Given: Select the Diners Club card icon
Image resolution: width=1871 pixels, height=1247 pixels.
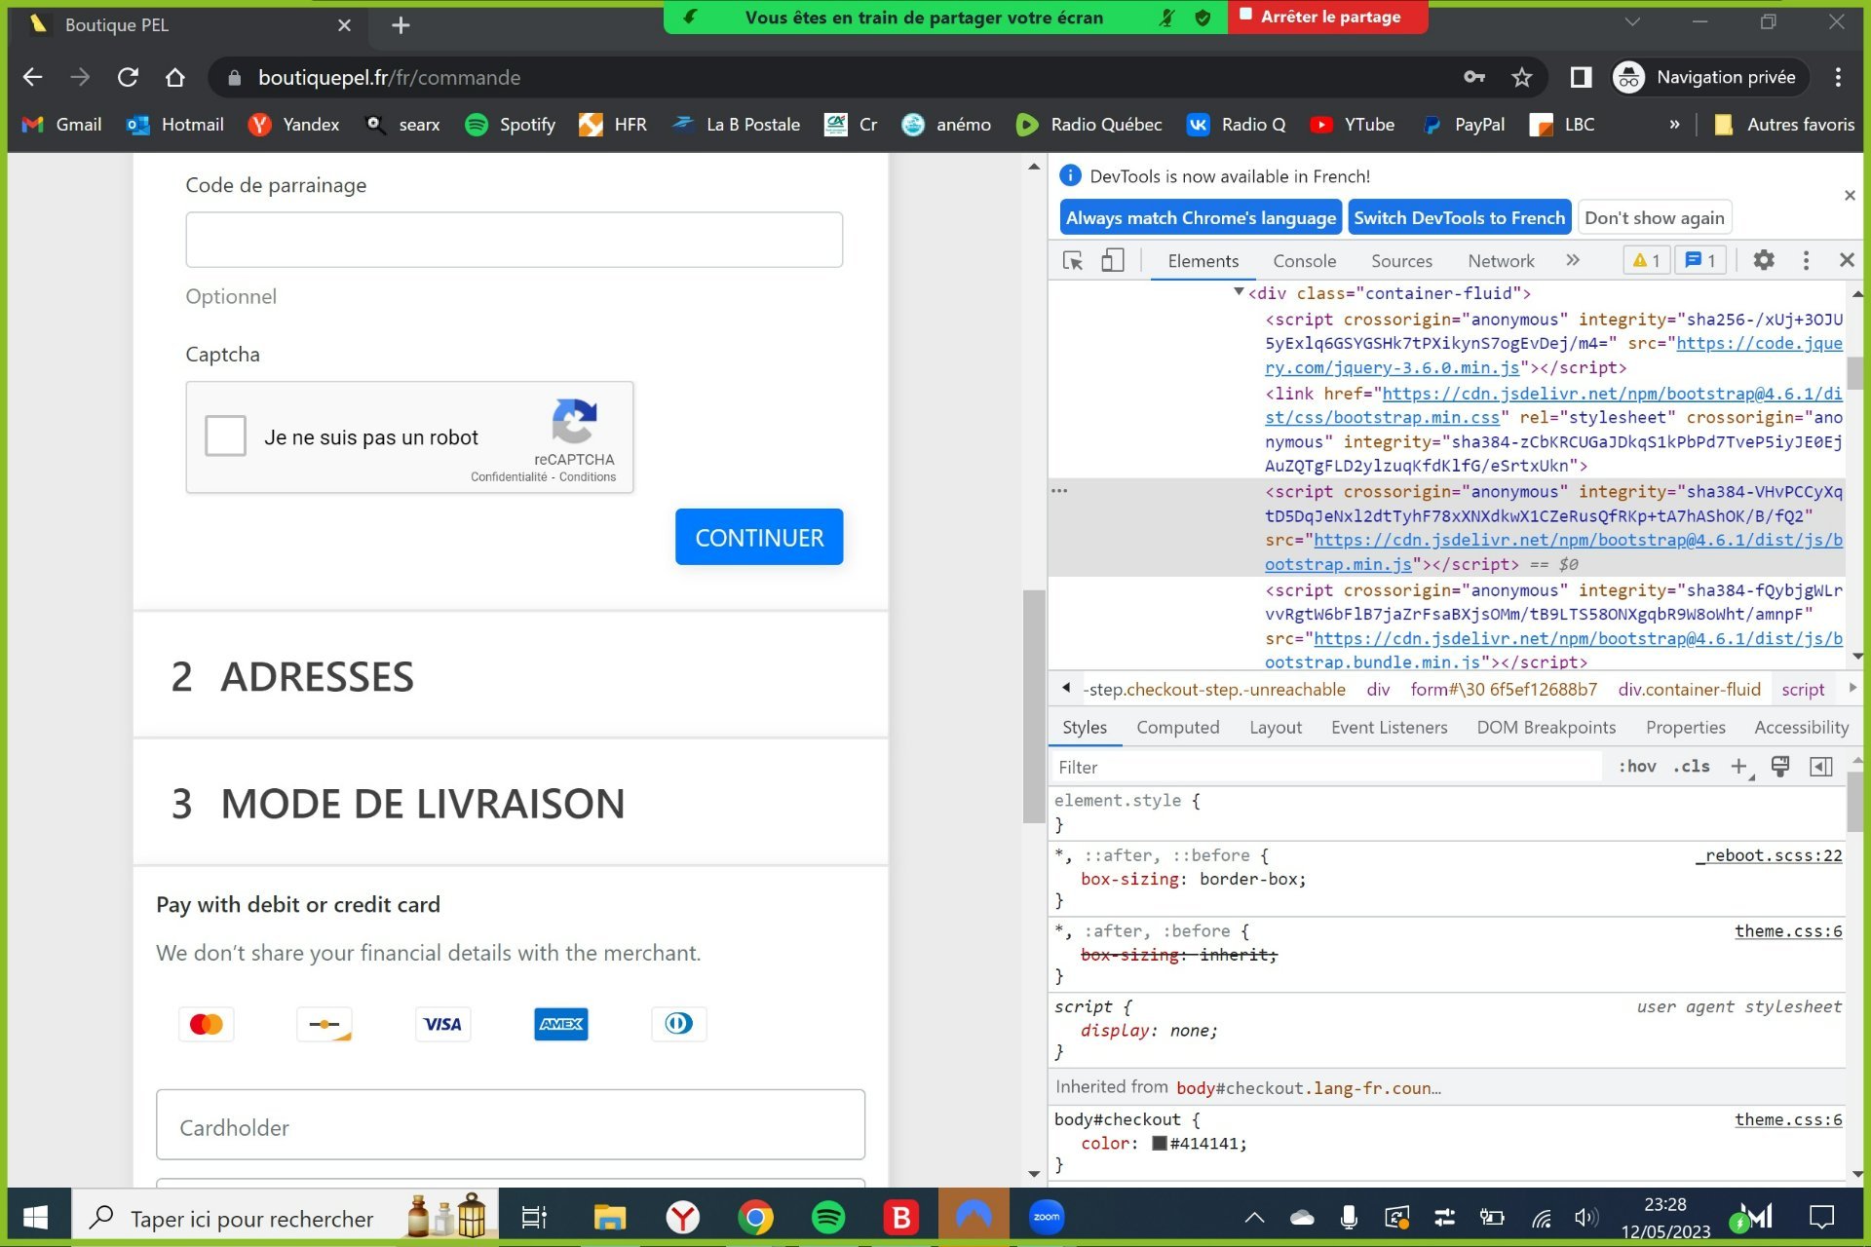Looking at the screenshot, I should 679,1024.
